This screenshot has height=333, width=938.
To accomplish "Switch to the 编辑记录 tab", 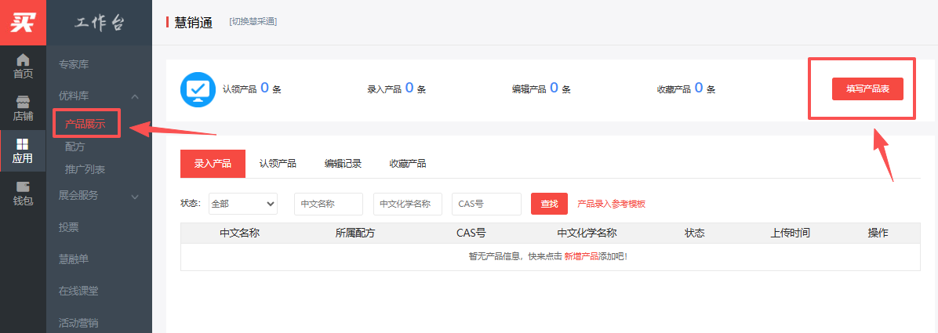I will pyautogui.click(x=343, y=164).
